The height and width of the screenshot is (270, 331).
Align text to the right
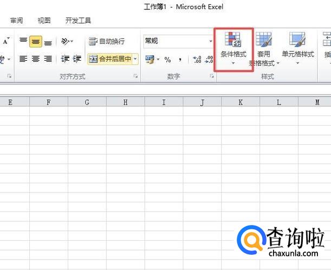[48, 59]
